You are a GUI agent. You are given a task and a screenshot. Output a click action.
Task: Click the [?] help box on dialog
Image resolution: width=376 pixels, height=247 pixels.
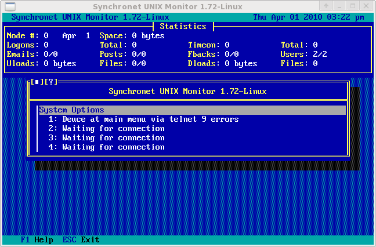[51, 82]
